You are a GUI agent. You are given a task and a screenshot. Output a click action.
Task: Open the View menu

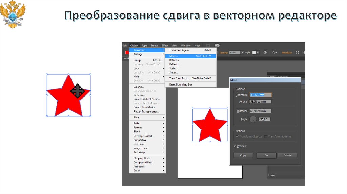pyautogui.click(x=175, y=46)
